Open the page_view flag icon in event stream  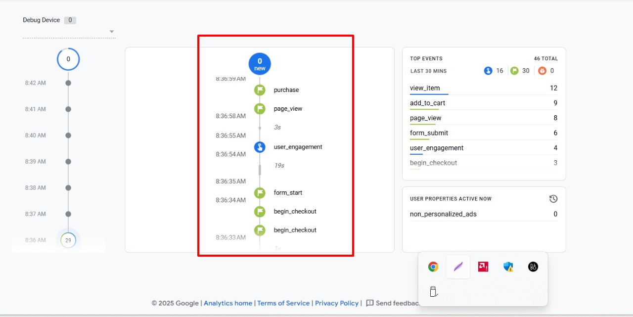[260, 109]
